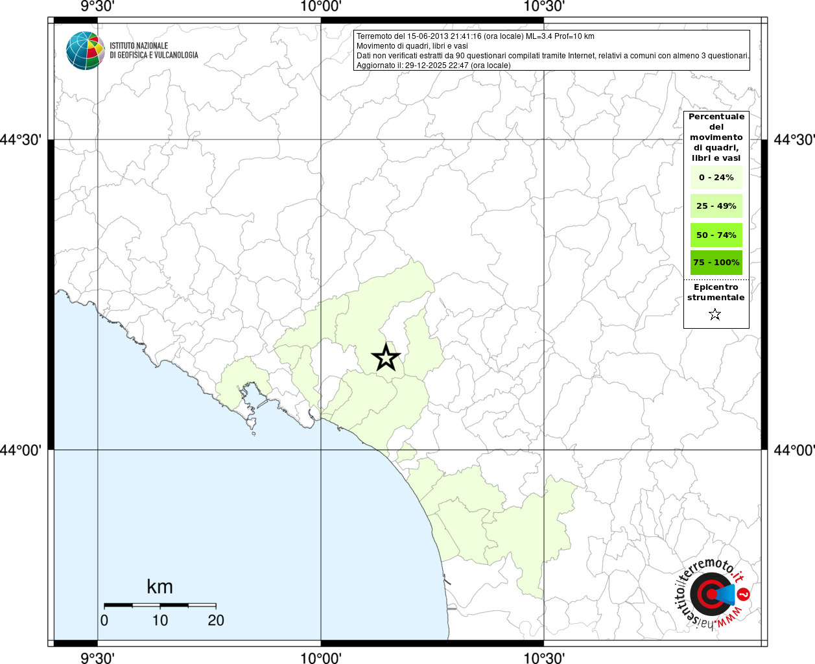Click the epicenter star on the map

coord(386,357)
